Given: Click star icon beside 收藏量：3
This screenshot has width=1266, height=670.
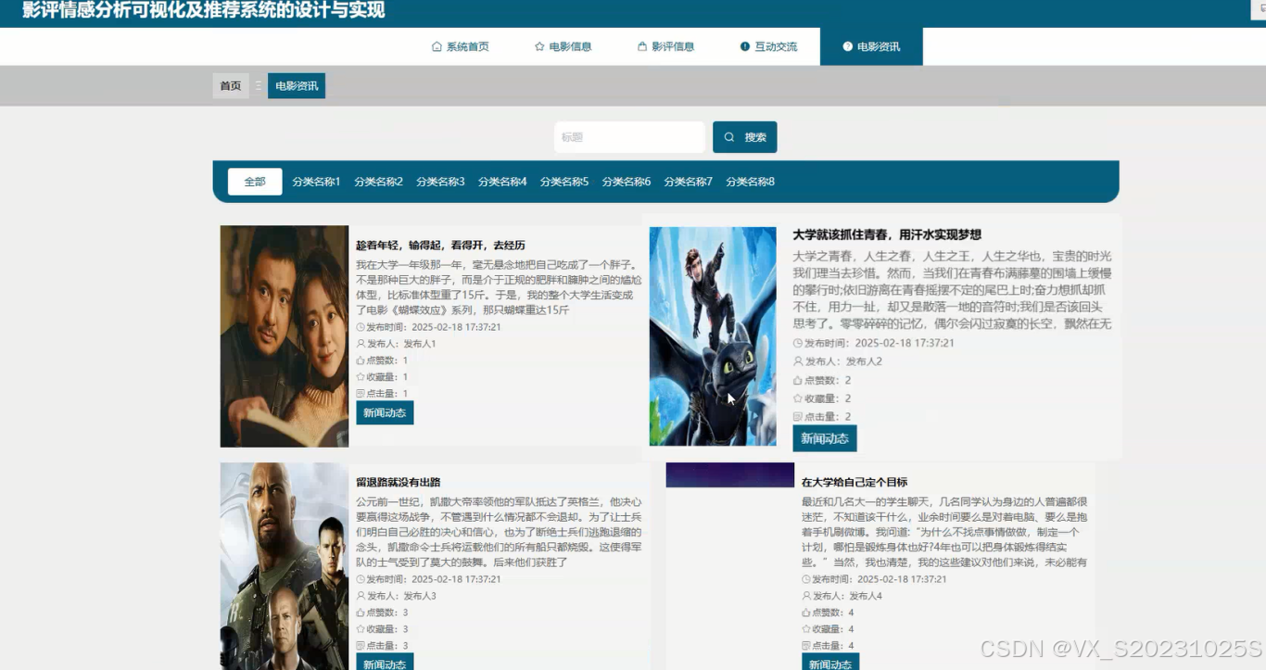Looking at the screenshot, I should pos(361,629).
